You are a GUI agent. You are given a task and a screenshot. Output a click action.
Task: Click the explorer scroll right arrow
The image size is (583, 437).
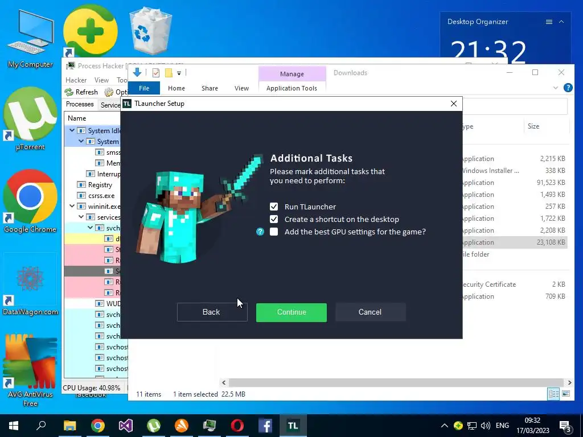point(569,382)
